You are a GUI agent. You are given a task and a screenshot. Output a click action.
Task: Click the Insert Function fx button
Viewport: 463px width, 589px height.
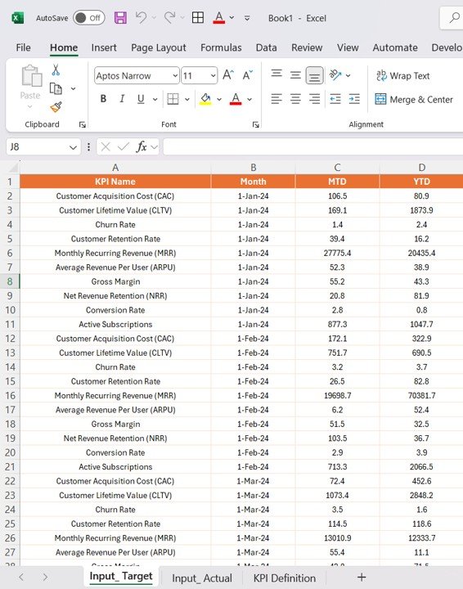[x=142, y=147]
